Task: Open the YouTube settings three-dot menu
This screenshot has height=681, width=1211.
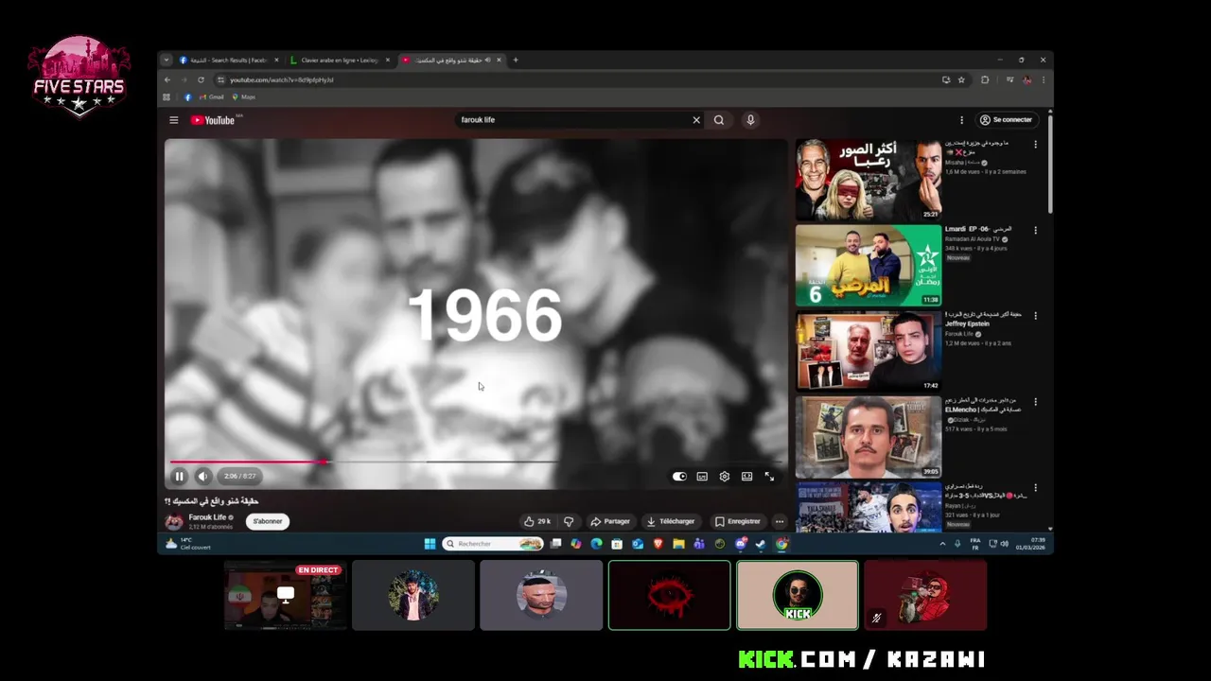Action: [961, 120]
